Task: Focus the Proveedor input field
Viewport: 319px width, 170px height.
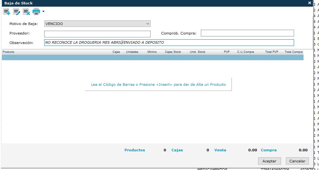Action: click(x=97, y=34)
